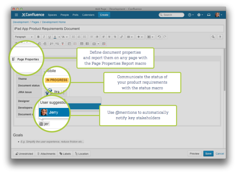Expand the insert table dropdown

coord(130,37)
